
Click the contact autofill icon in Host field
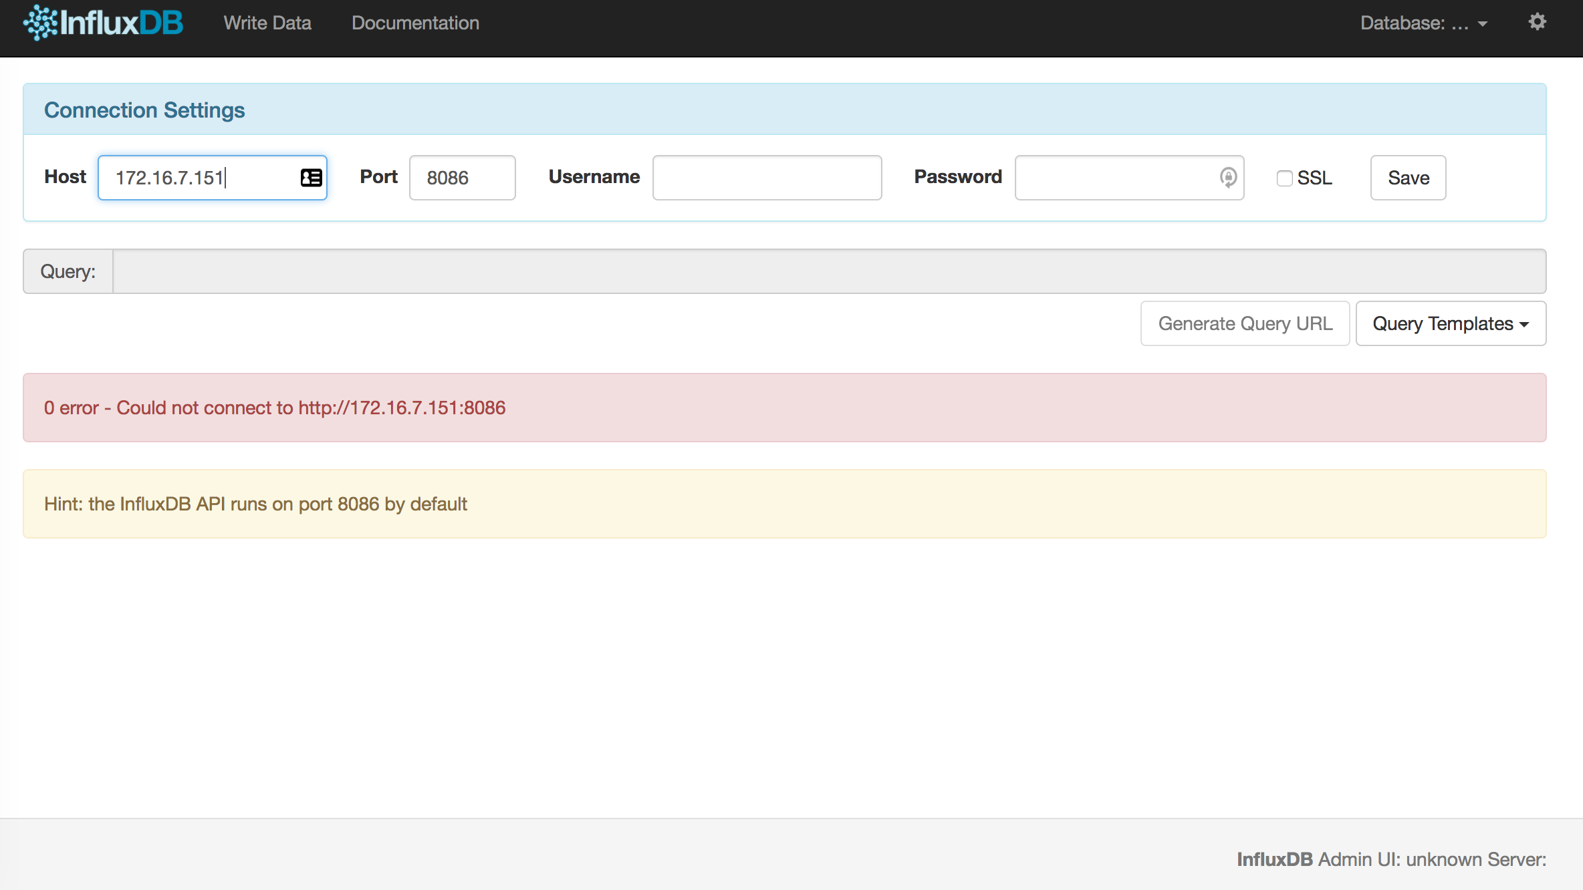pyautogui.click(x=311, y=178)
